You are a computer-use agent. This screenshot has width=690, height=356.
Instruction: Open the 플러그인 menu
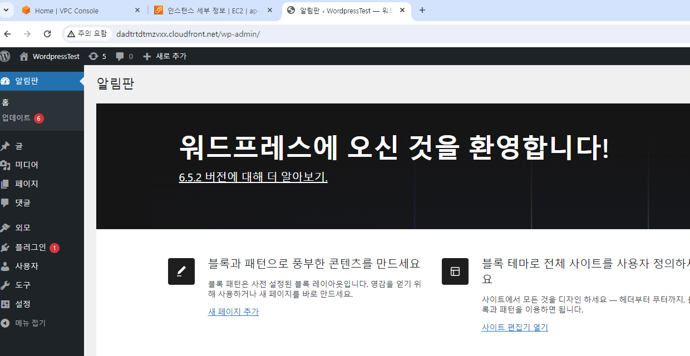tap(31, 248)
